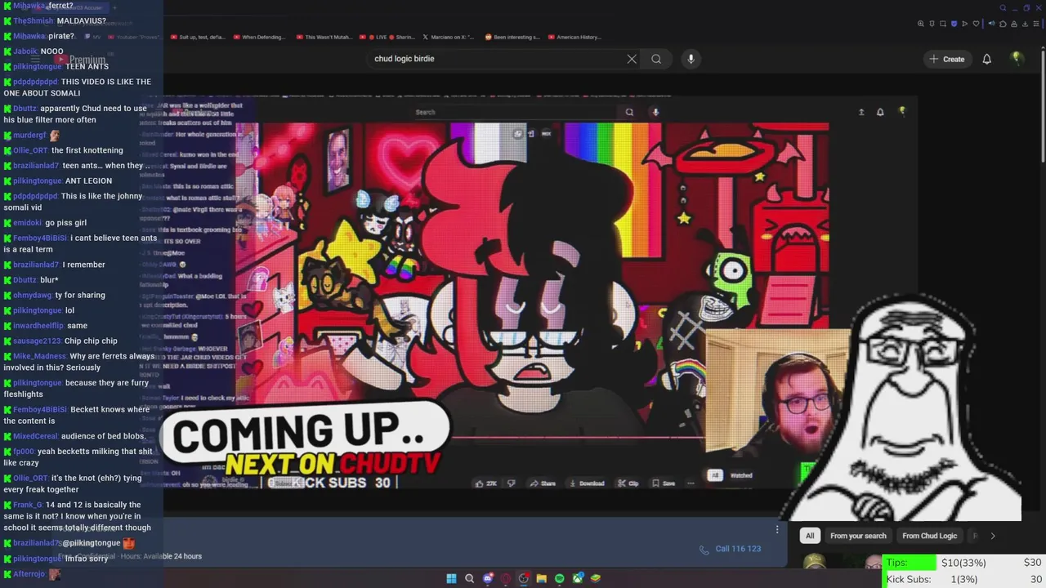The width and height of the screenshot is (1046, 588).
Task: Open BlueStacks from the taskbar
Action: click(596, 578)
